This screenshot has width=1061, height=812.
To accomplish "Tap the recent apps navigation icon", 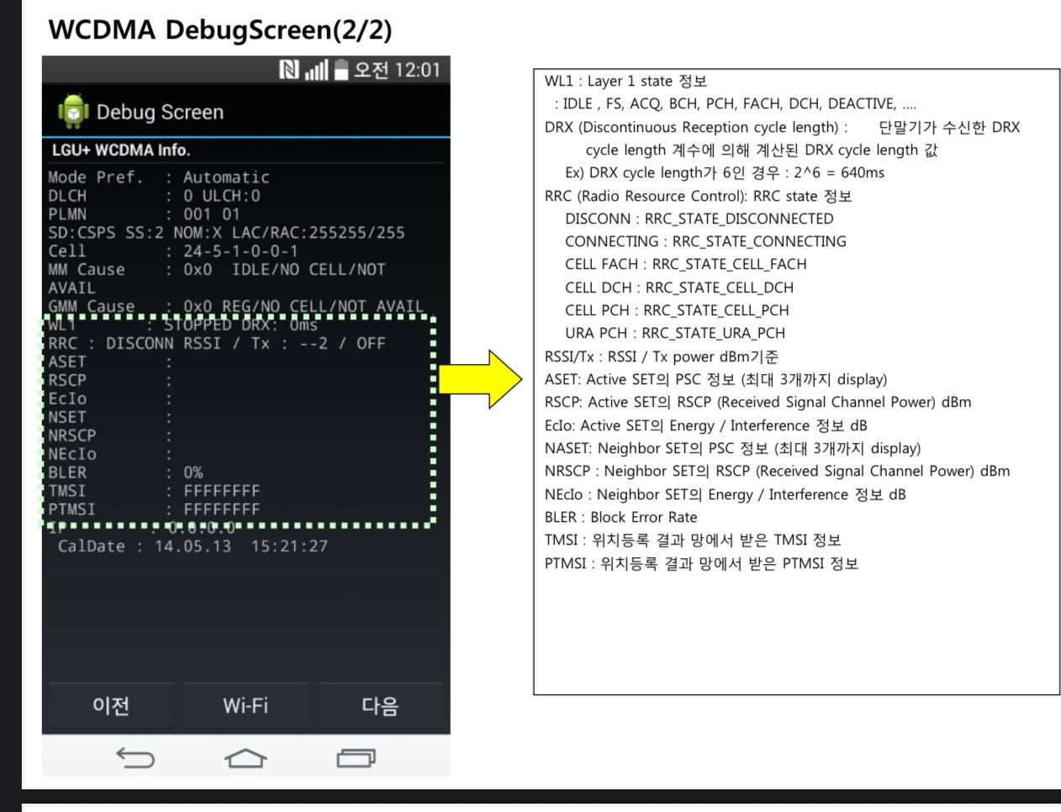I will click(x=356, y=758).
